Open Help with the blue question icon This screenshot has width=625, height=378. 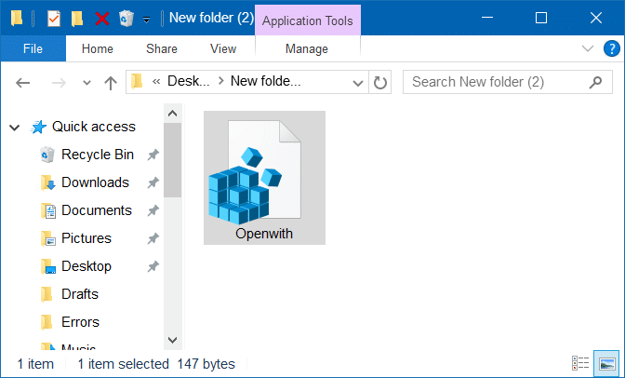tap(611, 48)
